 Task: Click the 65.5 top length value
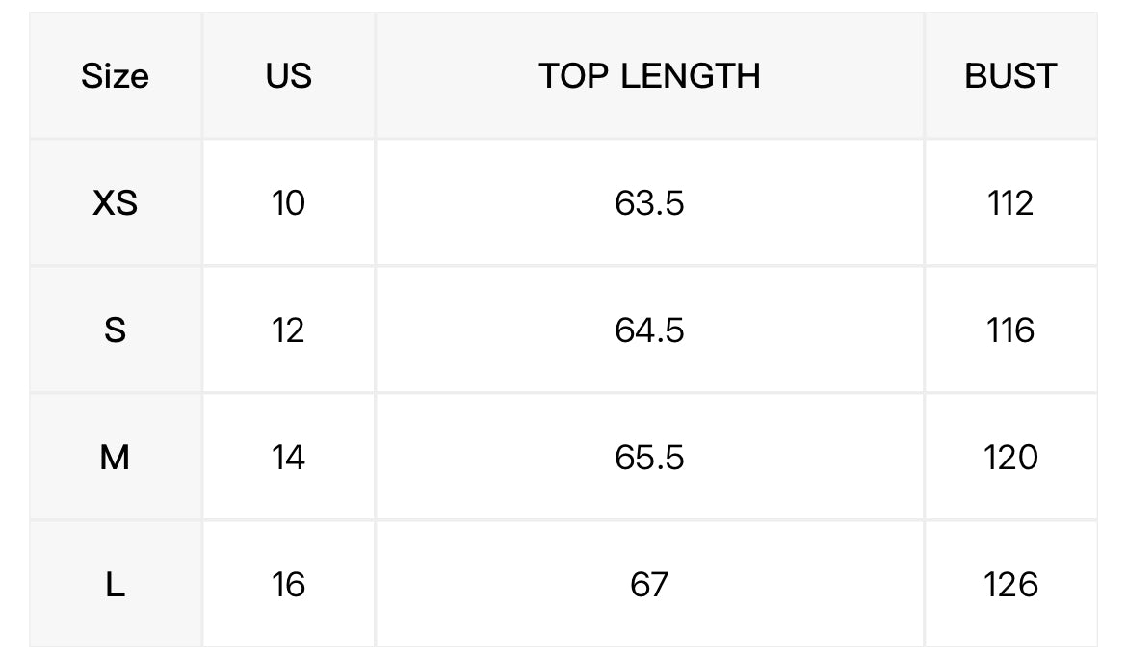(x=649, y=457)
